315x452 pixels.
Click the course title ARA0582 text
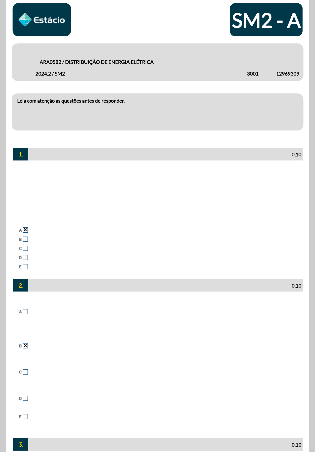coord(96,62)
